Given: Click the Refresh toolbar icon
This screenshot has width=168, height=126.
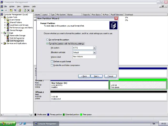Looking at the screenshot, I should 25,10.
